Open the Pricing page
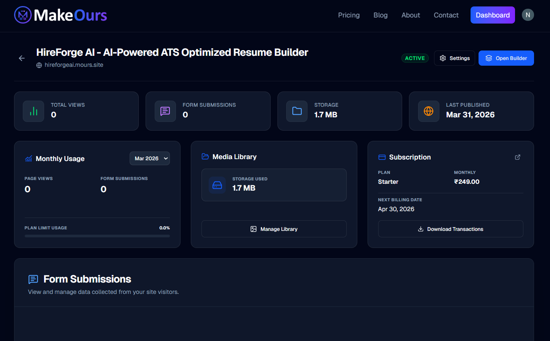550x341 pixels. [x=349, y=15]
